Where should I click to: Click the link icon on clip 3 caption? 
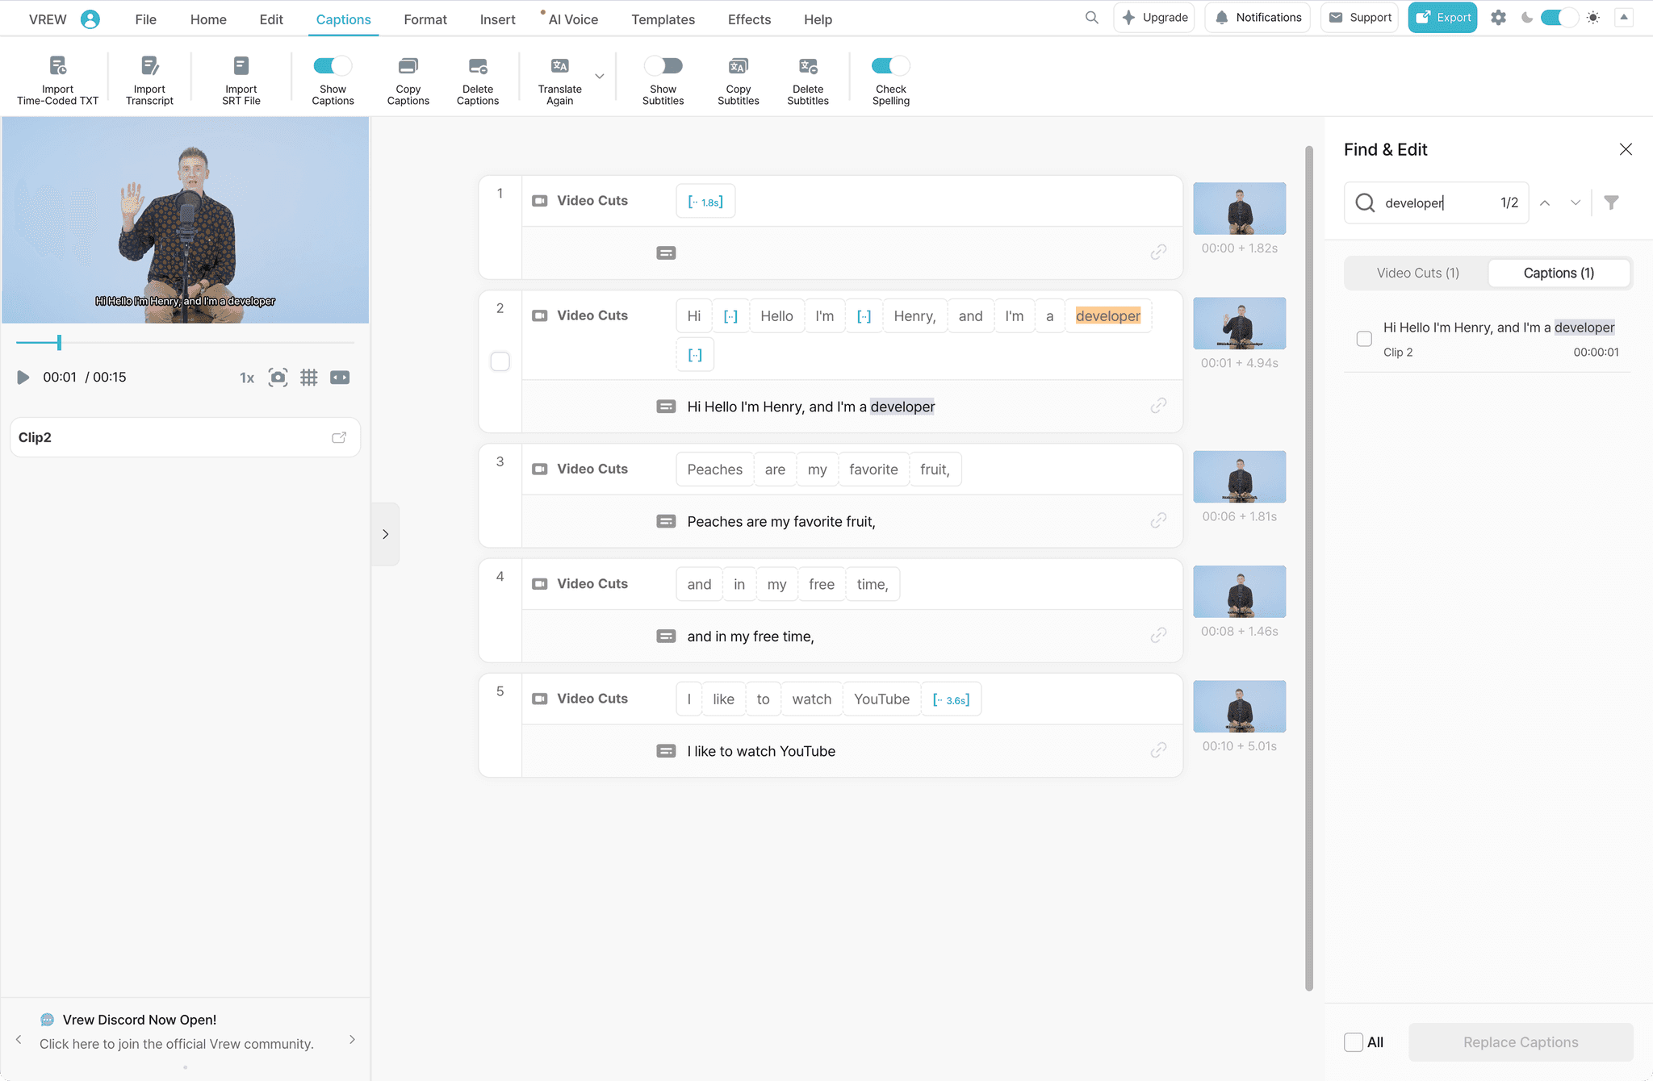point(1158,520)
